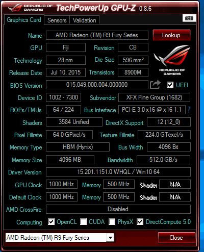Image resolution: width=204 pixels, height=252 pixels.
Task: Toggle the DirectCompute 5.0 checkbox
Action: (x=140, y=222)
